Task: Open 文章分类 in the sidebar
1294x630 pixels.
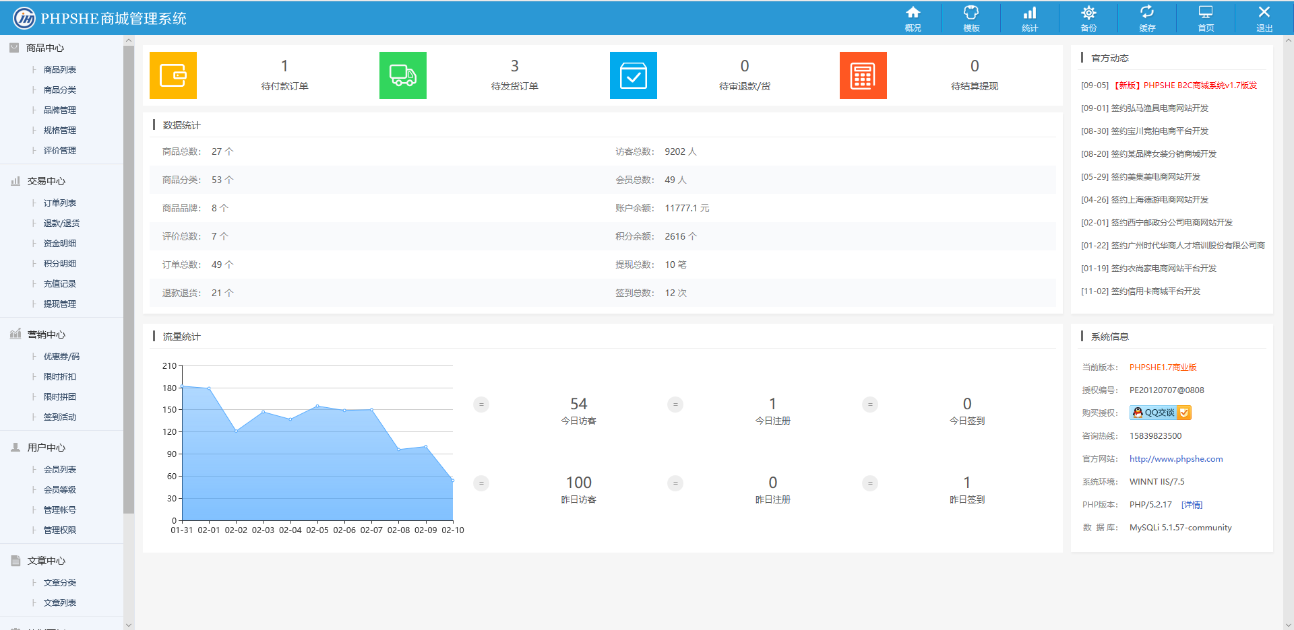Action: pyautogui.click(x=60, y=583)
